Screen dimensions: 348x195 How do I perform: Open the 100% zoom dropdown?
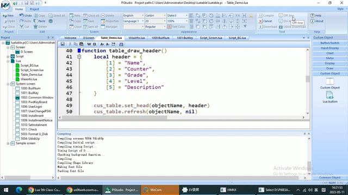coord(186,21)
